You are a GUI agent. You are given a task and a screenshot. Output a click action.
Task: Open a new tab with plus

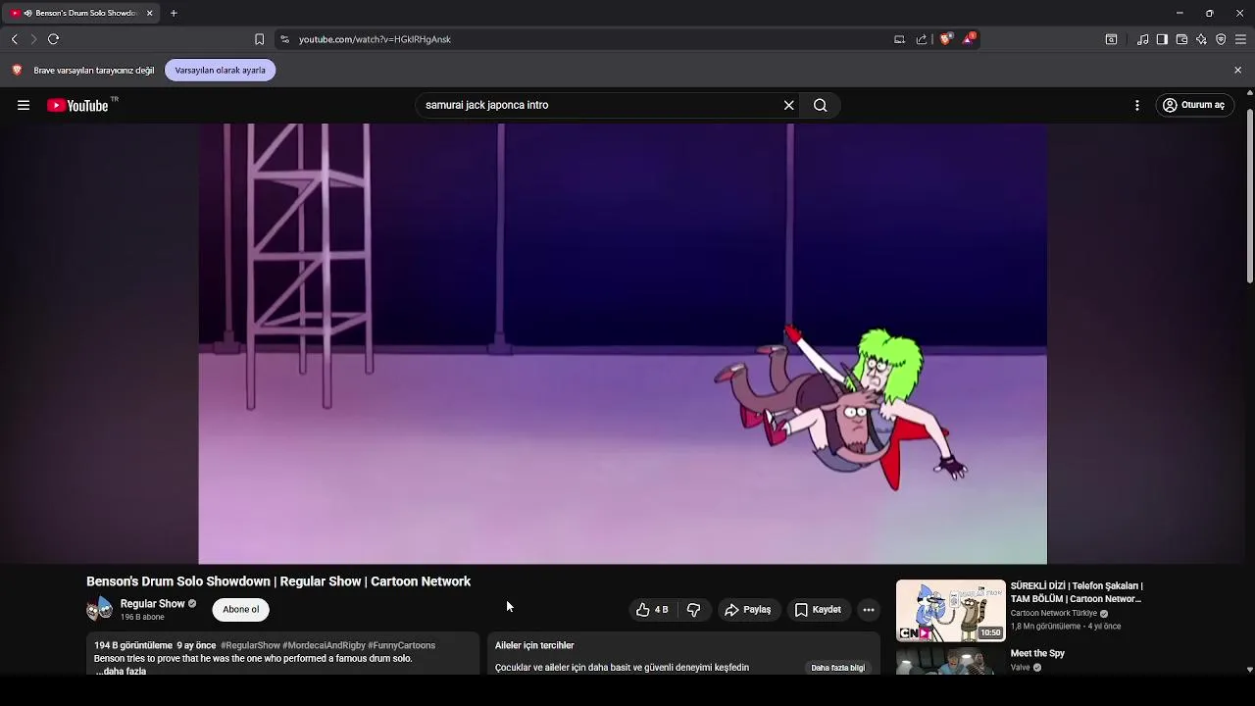coord(174,13)
